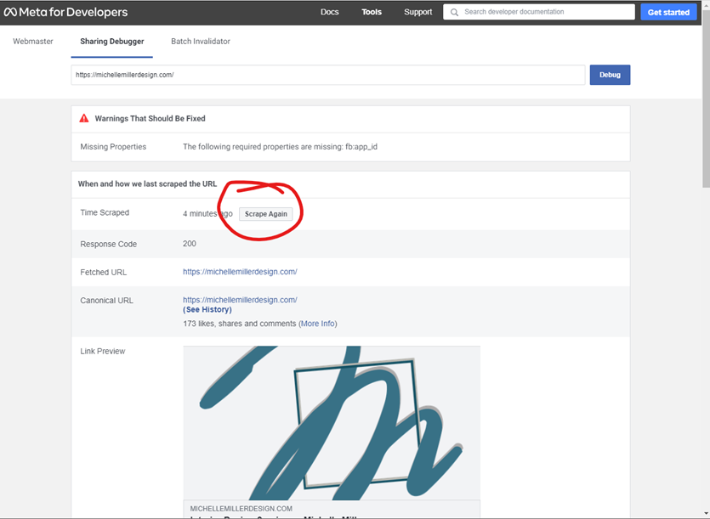The image size is (710, 519).
Task: Click the response code value 200
Action: (190, 244)
